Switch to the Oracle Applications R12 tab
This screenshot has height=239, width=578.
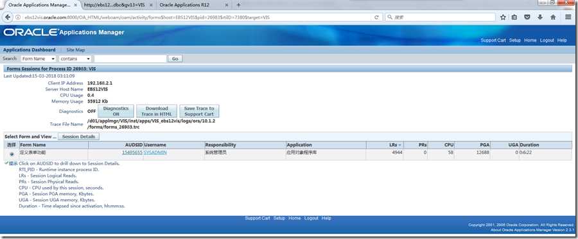(184, 5)
